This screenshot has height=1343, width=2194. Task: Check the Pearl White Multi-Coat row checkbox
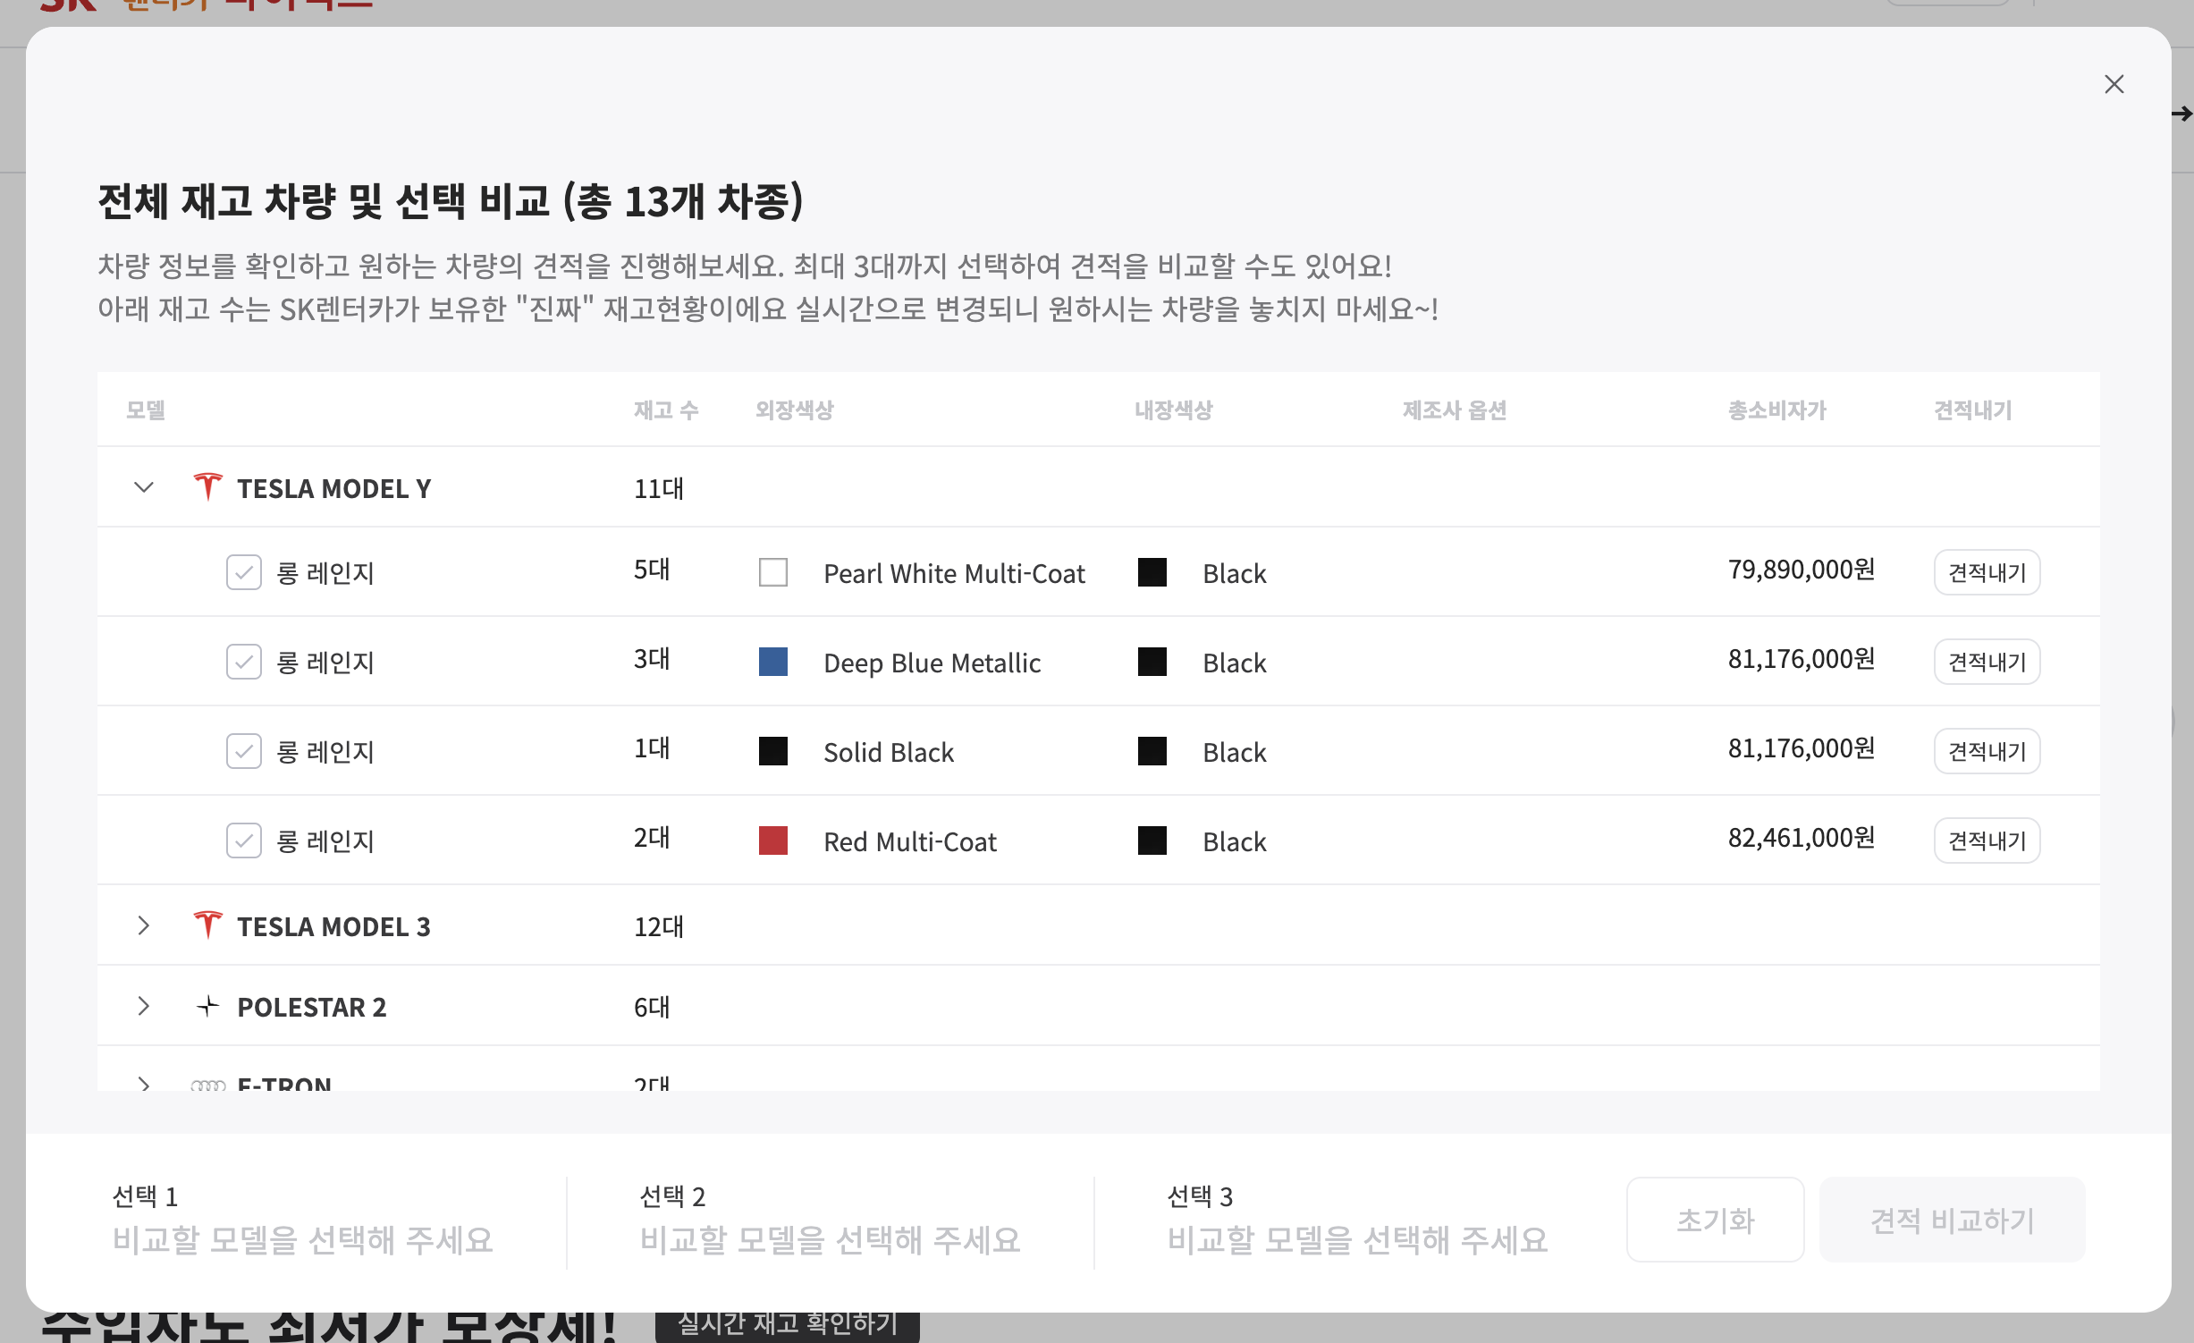tap(243, 572)
